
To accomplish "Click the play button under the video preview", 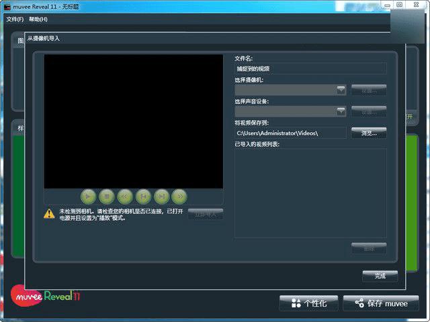I will tap(88, 197).
